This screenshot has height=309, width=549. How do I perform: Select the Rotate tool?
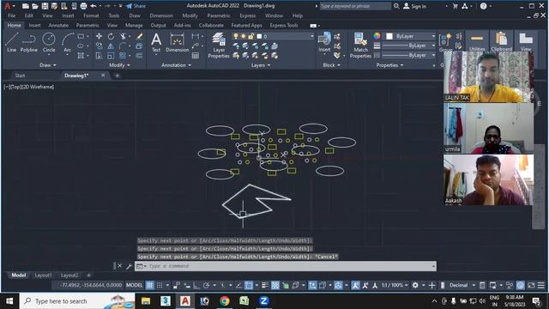[x=111, y=36]
